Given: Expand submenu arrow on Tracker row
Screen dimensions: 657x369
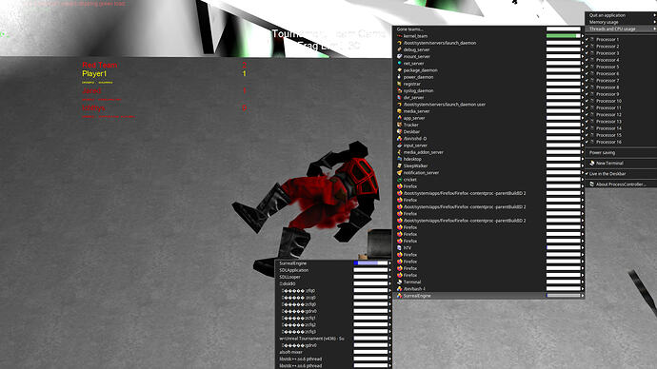Looking at the screenshot, I should tap(583, 125).
